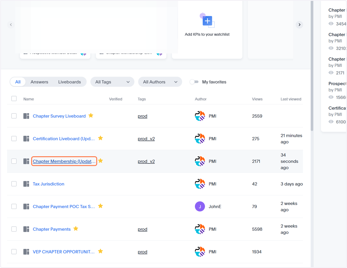This screenshot has height=268, width=347.
Task: Click liveboard icon beside Chapter Payment POC Tax
Action: pyautogui.click(x=26, y=206)
